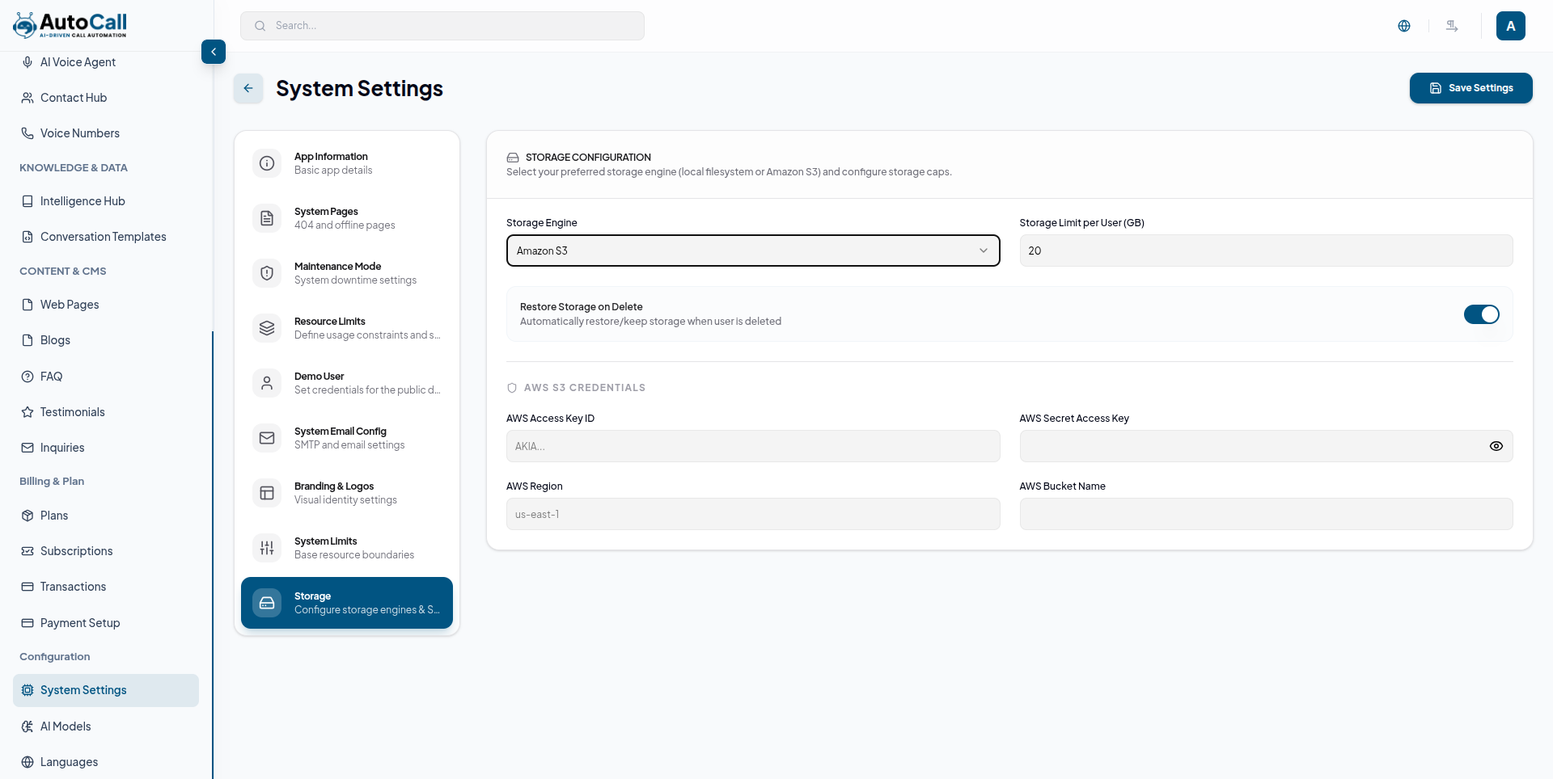Click the Inquiries envelope icon
The height and width of the screenshot is (779, 1553).
point(28,448)
